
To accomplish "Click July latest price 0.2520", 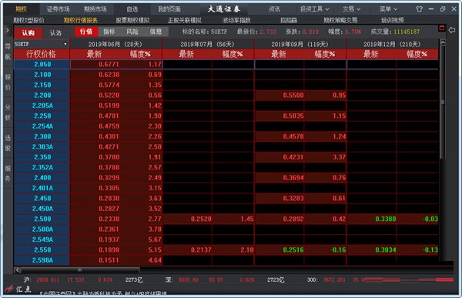I will pyautogui.click(x=201, y=219).
